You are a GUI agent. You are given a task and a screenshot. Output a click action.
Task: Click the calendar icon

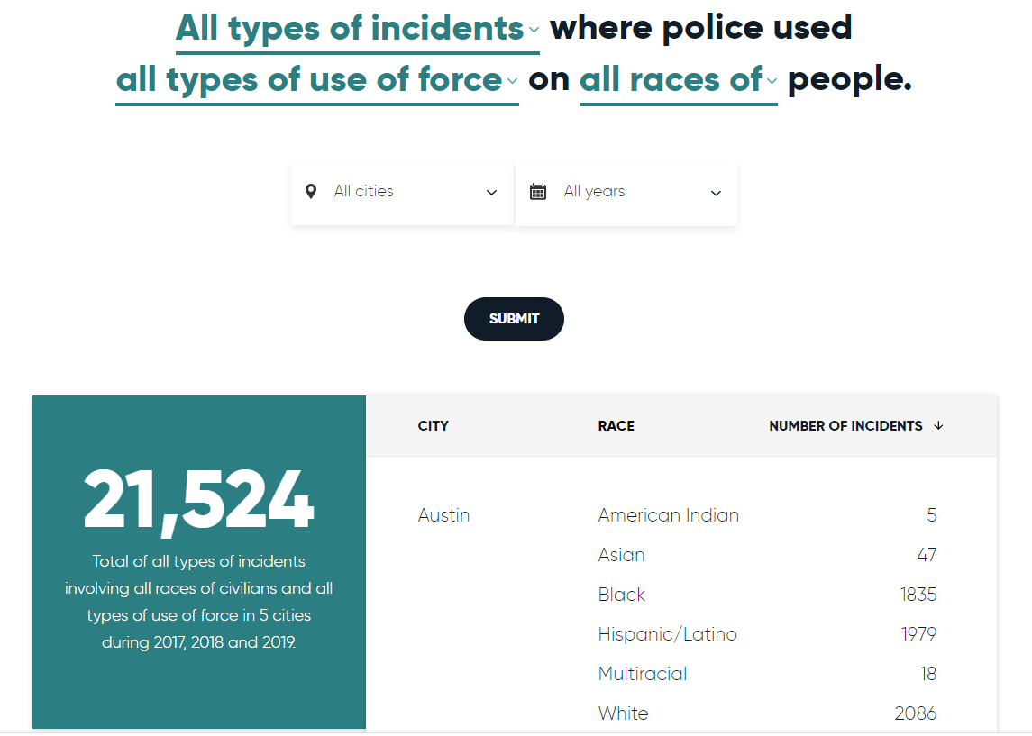pos(538,192)
